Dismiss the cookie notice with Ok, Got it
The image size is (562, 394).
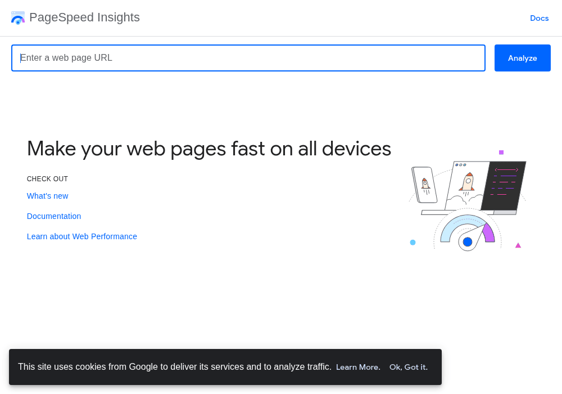tap(408, 367)
